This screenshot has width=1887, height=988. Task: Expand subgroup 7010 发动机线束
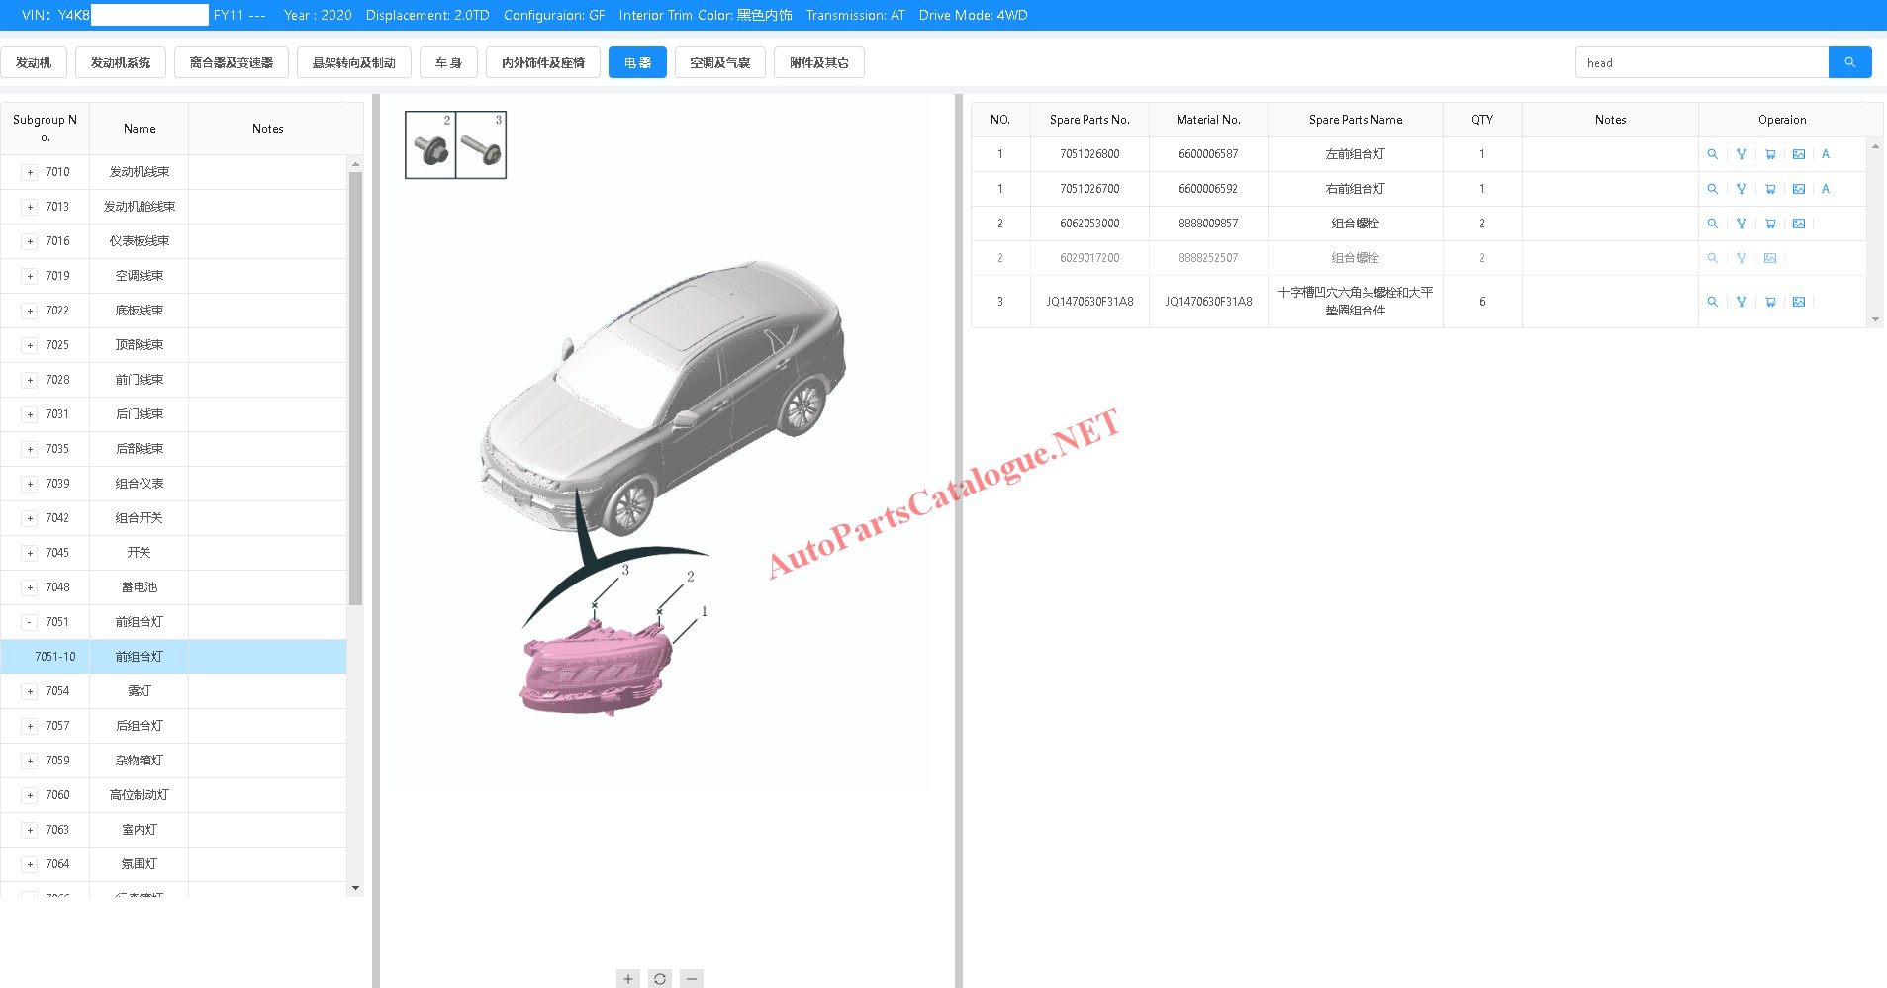click(x=30, y=172)
